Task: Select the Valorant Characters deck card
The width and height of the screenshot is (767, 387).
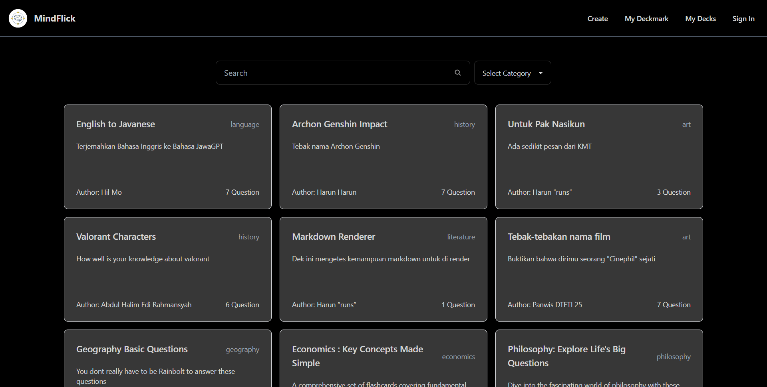Action: 168,269
